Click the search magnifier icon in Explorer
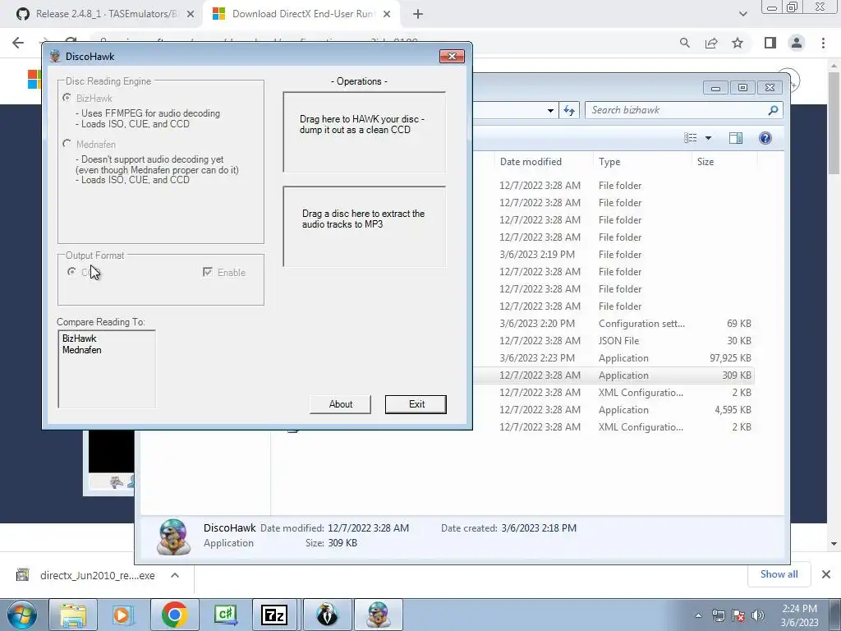The width and height of the screenshot is (841, 631). click(773, 110)
